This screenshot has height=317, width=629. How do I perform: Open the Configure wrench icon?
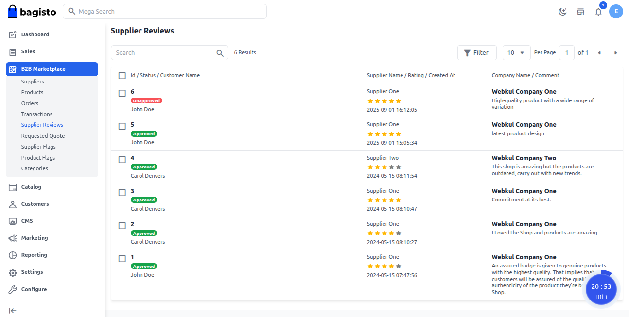(x=12, y=289)
